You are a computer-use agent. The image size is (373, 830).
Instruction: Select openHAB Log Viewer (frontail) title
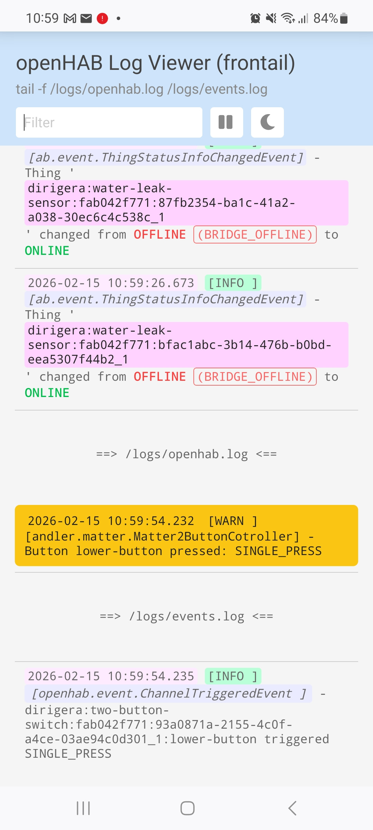pos(155,63)
